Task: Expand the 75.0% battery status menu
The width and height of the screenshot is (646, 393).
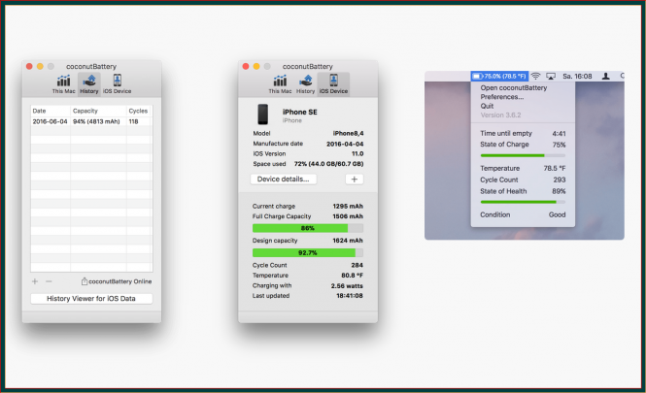Action: click(499, 75)
